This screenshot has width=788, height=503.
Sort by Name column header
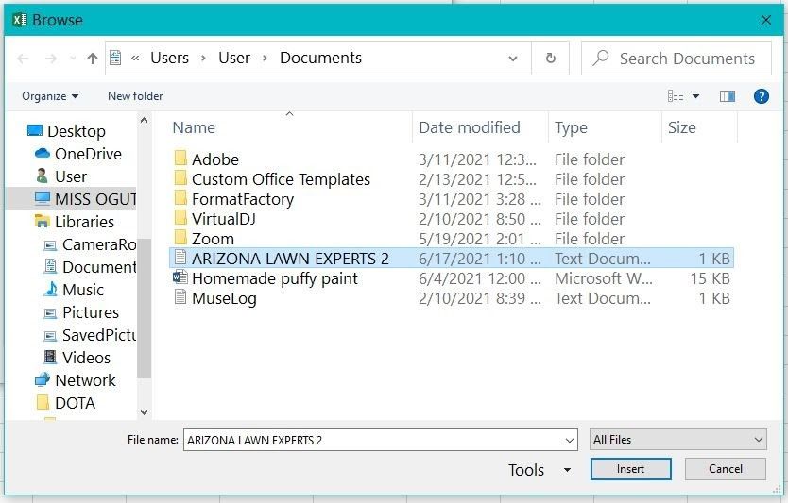[x=194, y=127]
